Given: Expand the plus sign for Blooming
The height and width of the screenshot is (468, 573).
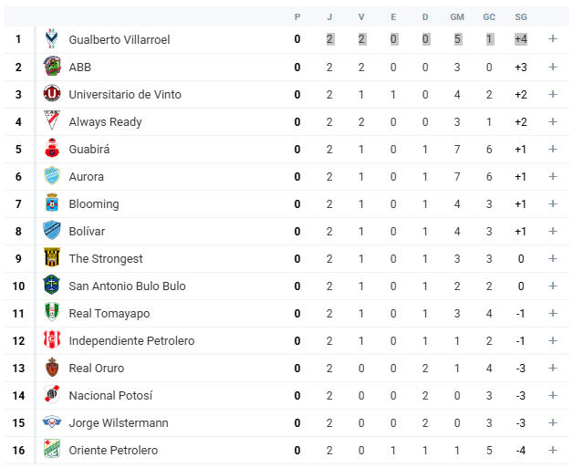Looking at the screenshot, I should pyautogui.click(x=553, y=203).
